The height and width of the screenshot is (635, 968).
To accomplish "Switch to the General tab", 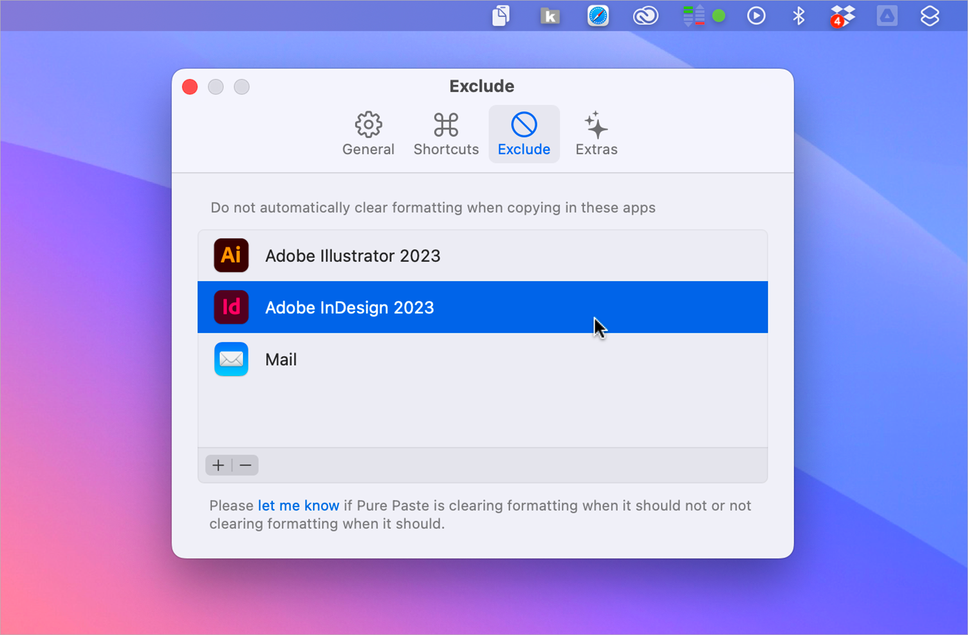I will [368, 134].
